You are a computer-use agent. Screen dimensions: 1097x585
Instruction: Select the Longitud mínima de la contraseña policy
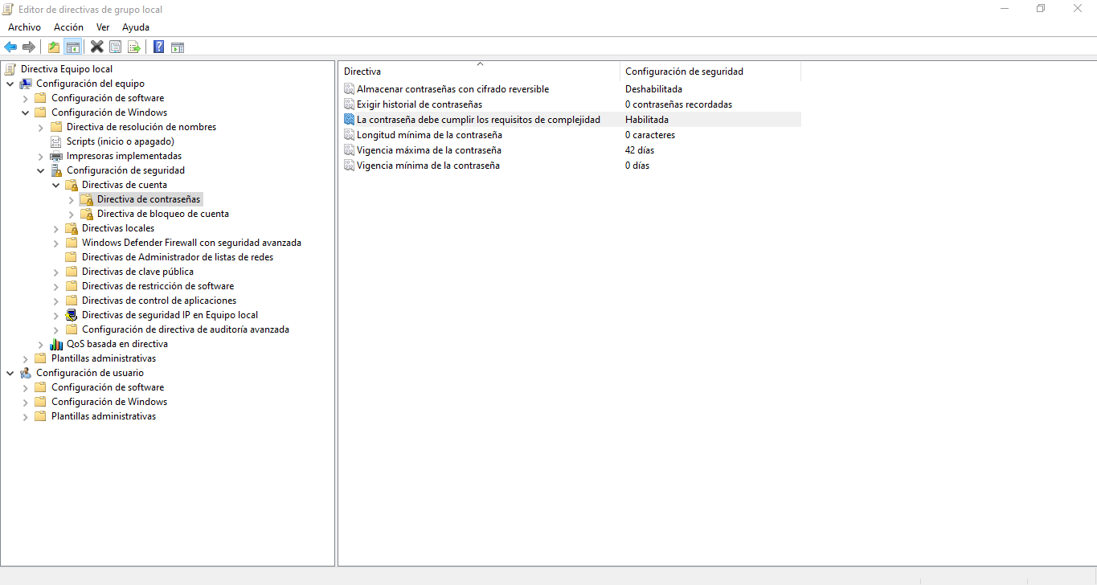coord(429,135)
